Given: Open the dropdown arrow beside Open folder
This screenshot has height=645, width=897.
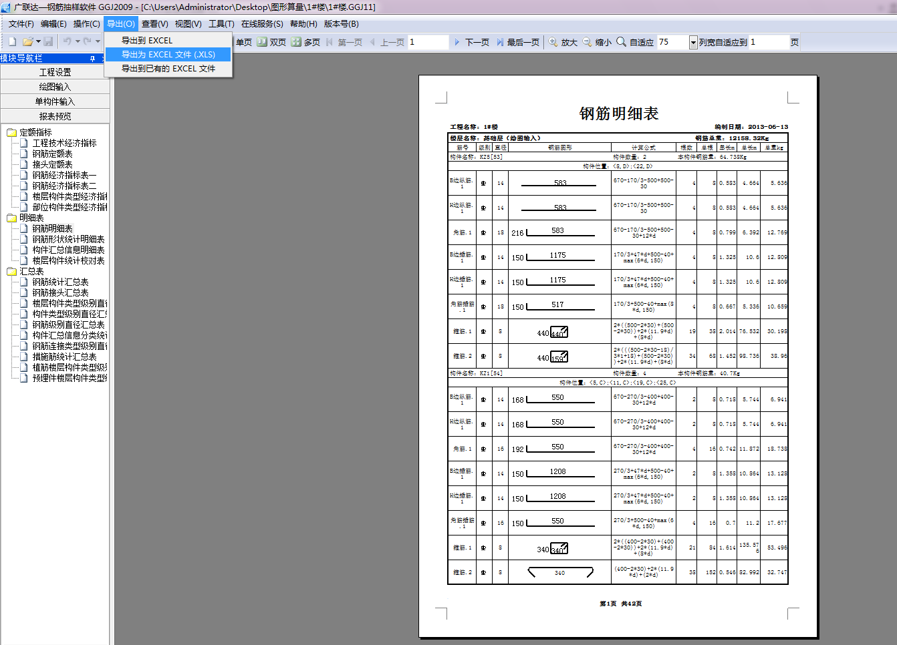Looking at the screenshot, I should pyautogui.click(x=39, y=41).
